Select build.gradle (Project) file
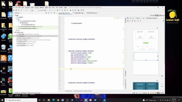This screenshot has width=182, height=102. click(x=28, y=34)
